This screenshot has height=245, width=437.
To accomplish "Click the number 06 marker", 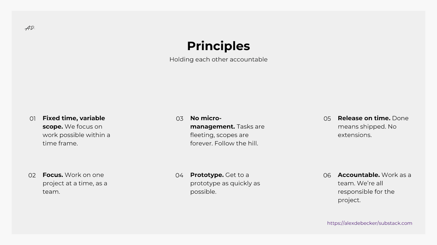I will point(327,175).
